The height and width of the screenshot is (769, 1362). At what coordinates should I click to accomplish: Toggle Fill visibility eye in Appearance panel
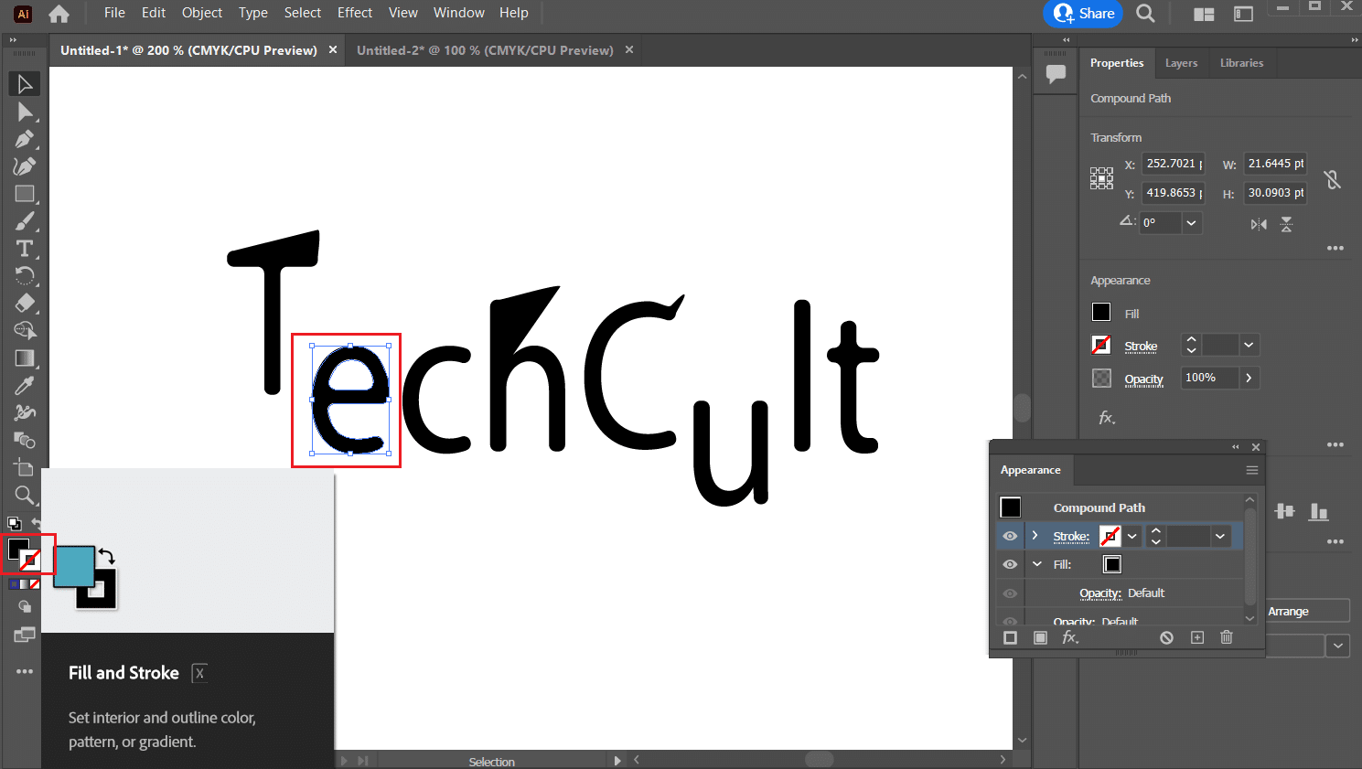pos(1010,564)
